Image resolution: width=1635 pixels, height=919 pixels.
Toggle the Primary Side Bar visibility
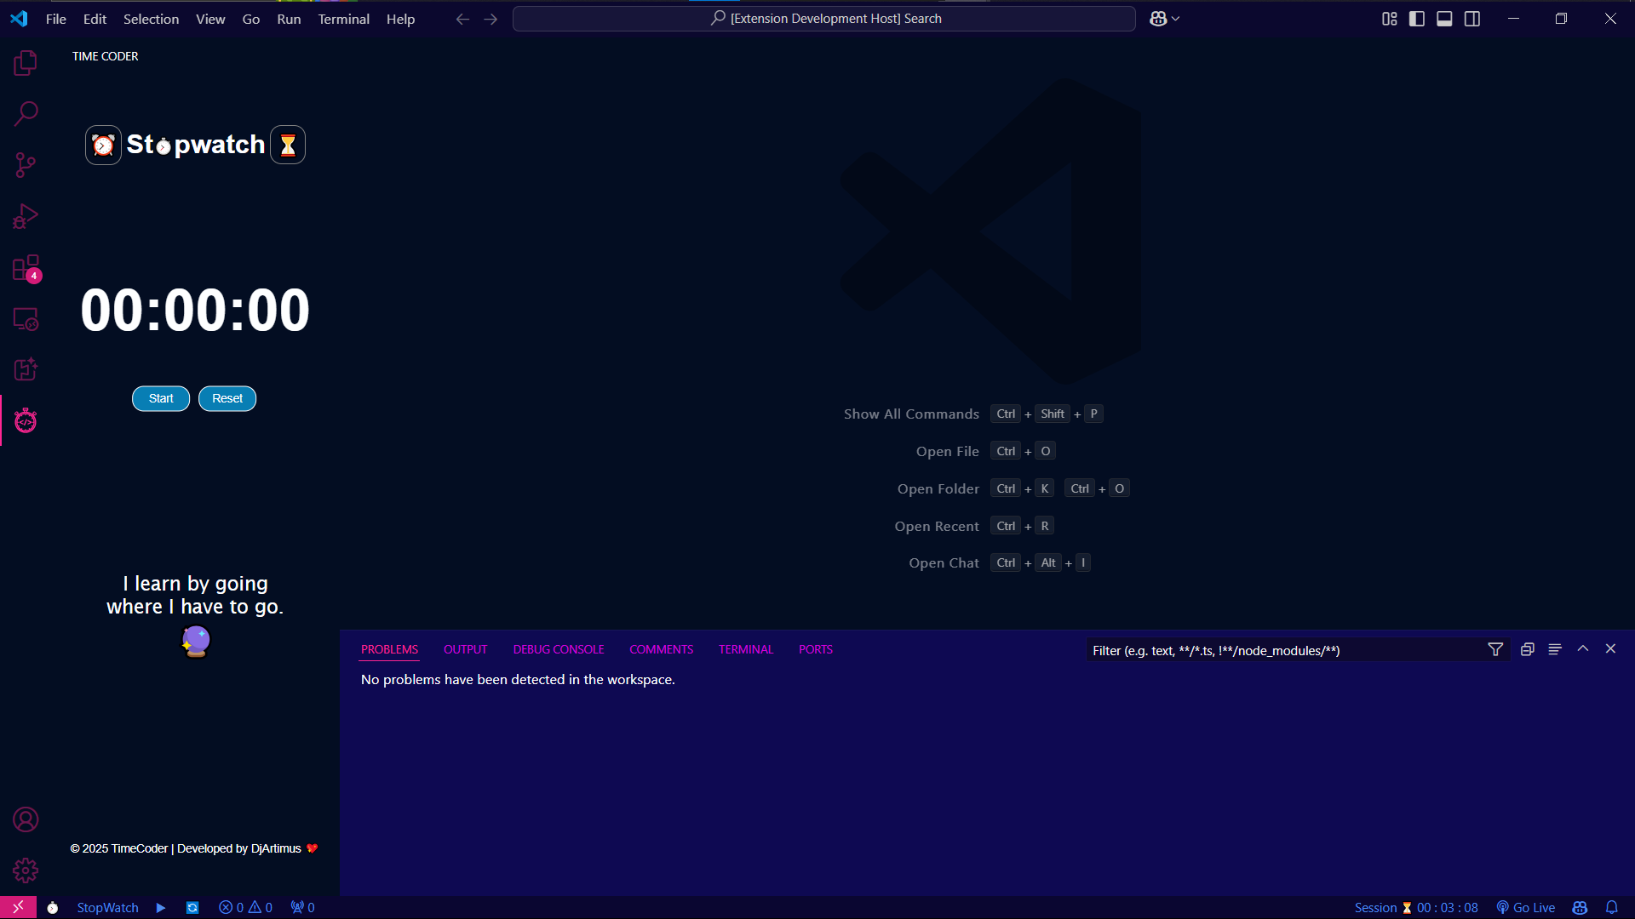pos(1416,18)
